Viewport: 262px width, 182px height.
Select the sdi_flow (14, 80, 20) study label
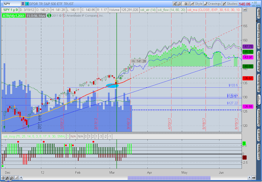coord(172,10)
